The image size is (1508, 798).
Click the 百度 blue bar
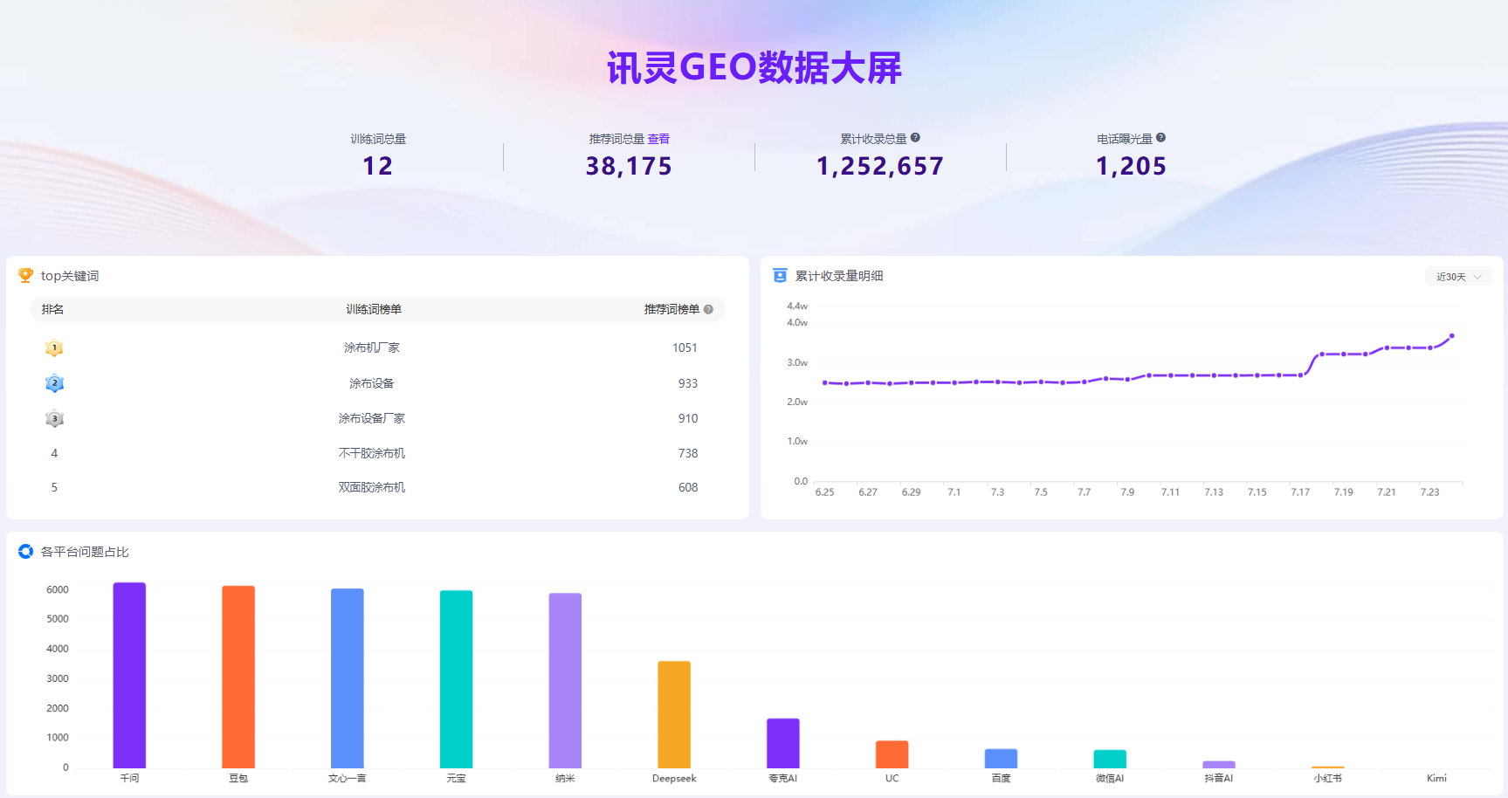[1001, 759]
